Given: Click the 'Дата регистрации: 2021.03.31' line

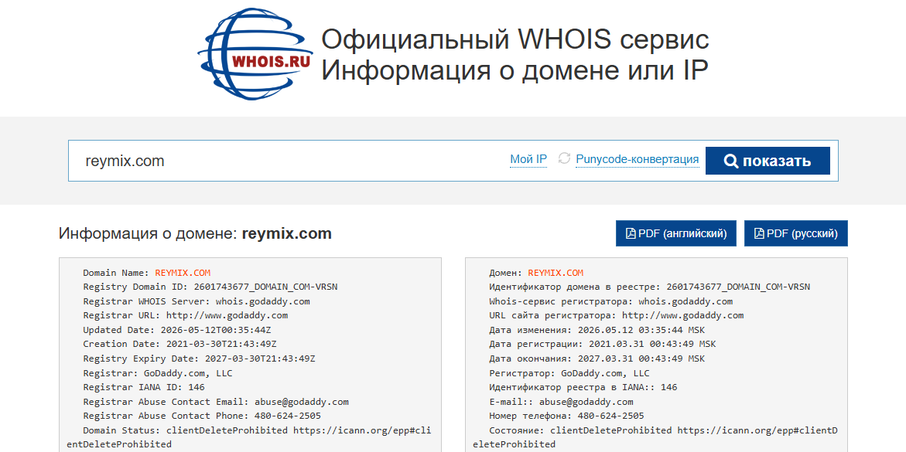Looking at the screenshot, I should [x=602, y=344].
